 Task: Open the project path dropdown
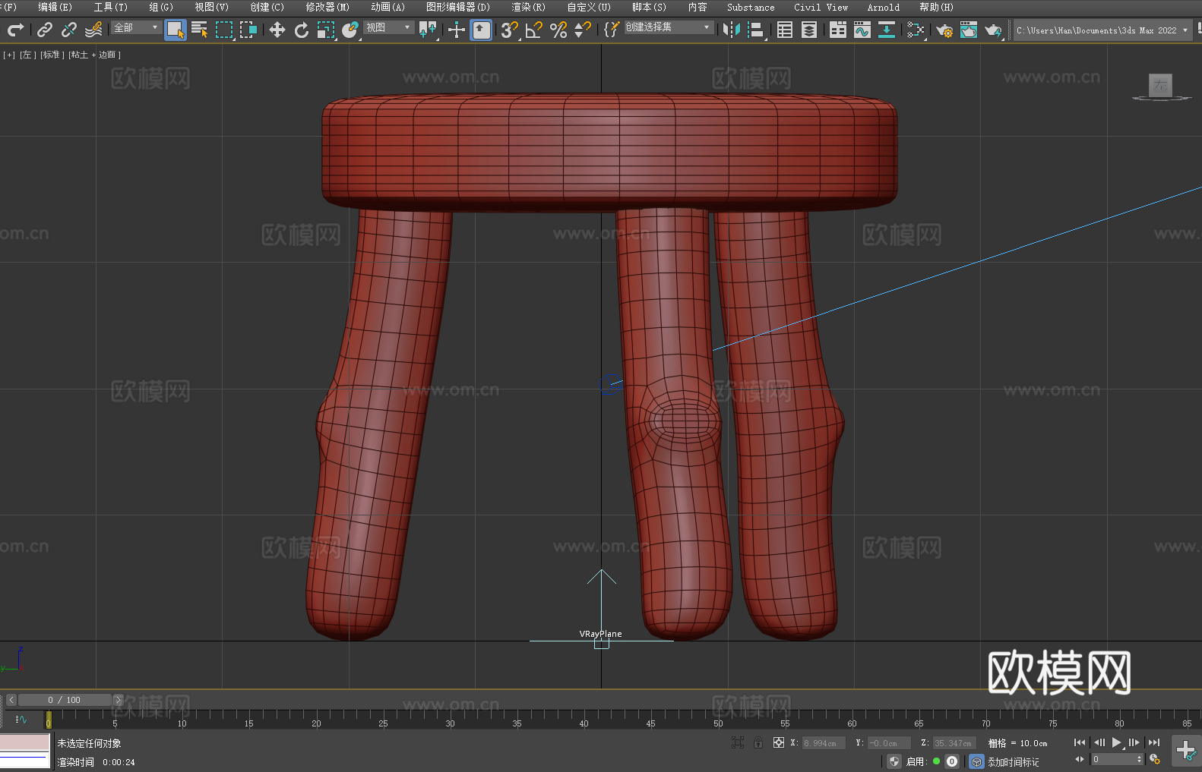click(1102, 30)
